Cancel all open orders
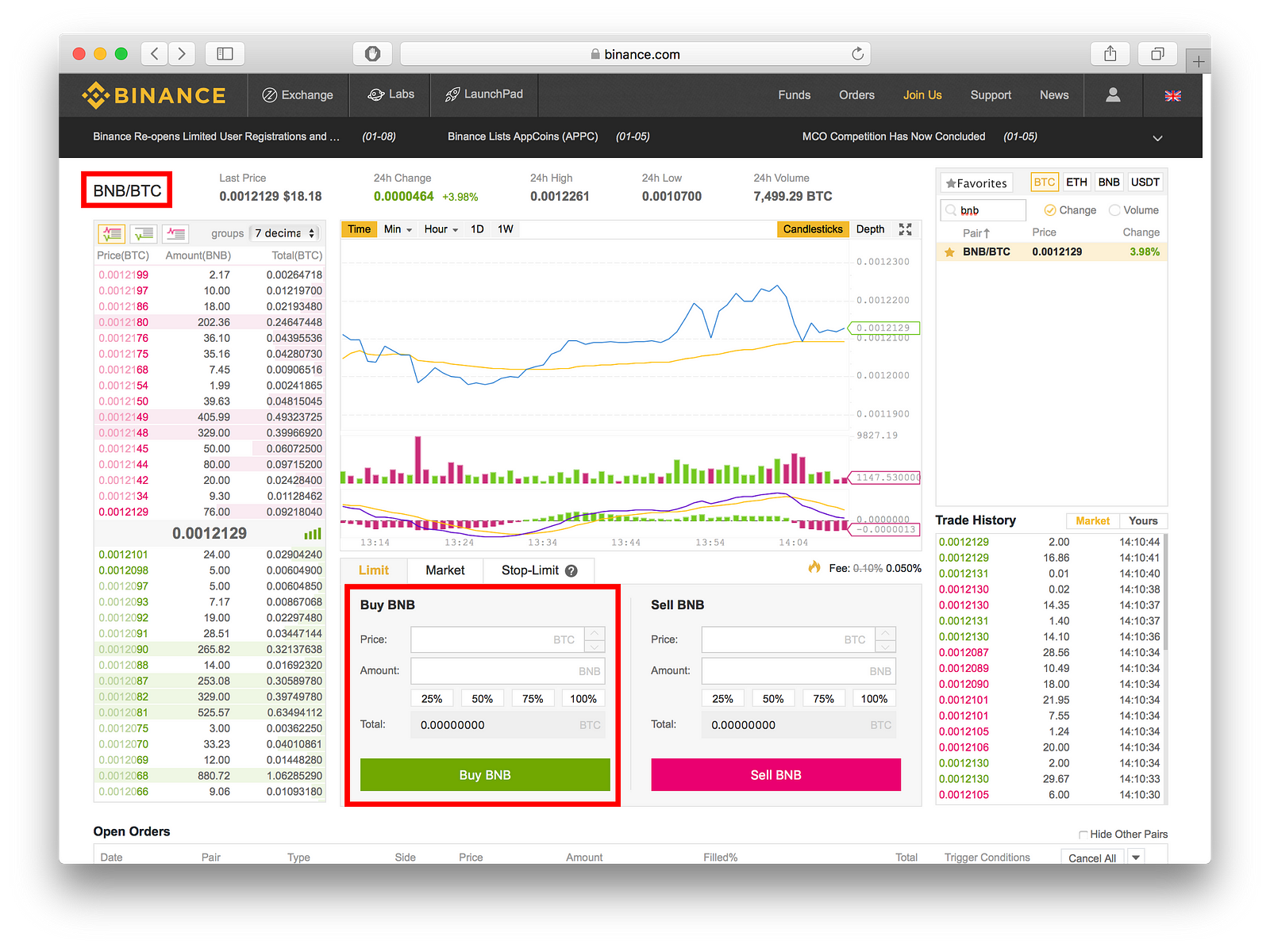Image resolution: width=1270 pixels, height=948 pixels. pos(1092,857)
